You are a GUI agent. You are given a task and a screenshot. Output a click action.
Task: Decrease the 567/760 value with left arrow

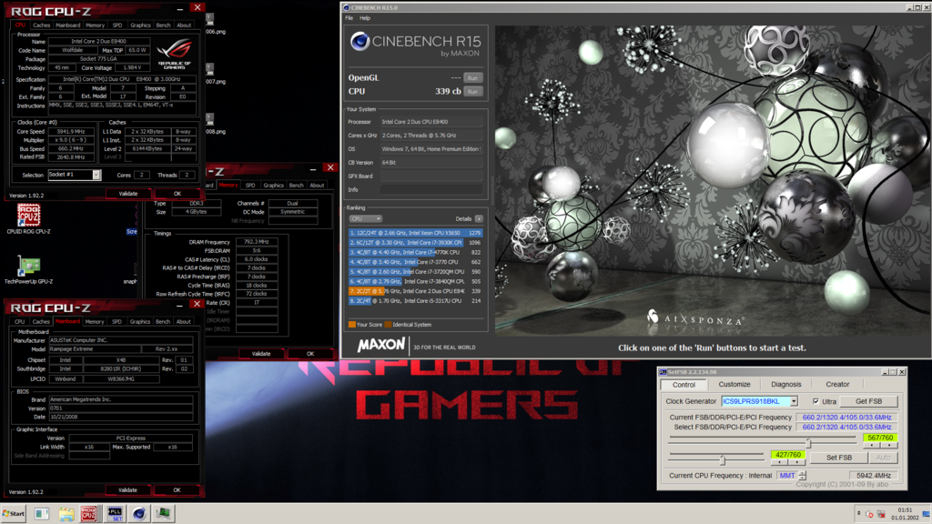[871, 445]
